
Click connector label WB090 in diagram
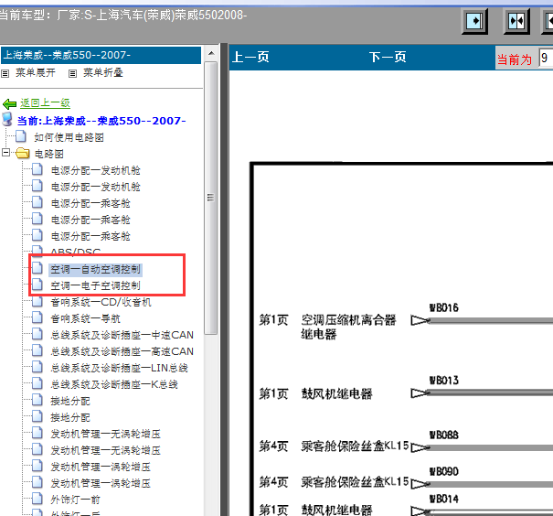[x=443, y=471]
